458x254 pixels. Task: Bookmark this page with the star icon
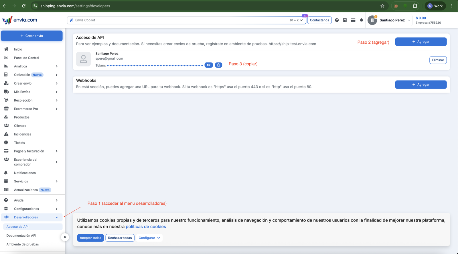pyautogui.click(x=382, y=6)
